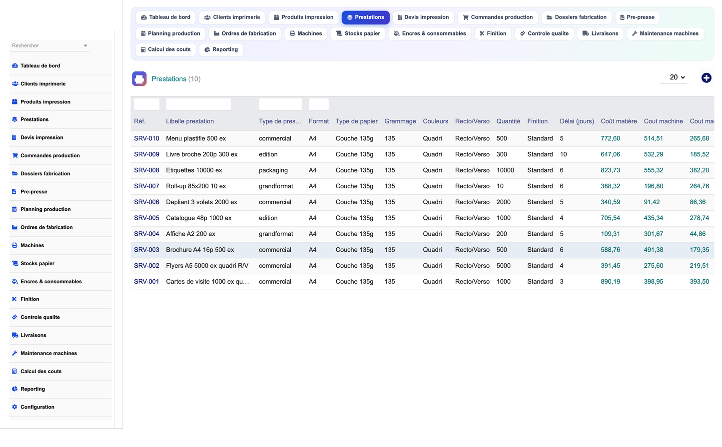The image size is (722, 447).
Task: Sort by Grammage column header
Action: tap(400, 121)
